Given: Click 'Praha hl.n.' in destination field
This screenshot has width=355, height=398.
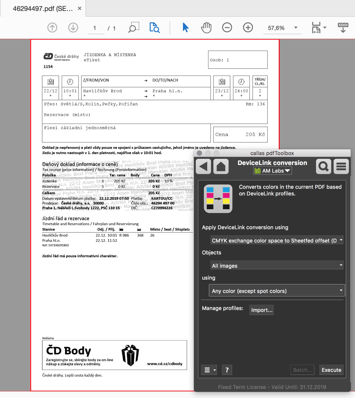Looking at the screenshot, I should [168, 91].
